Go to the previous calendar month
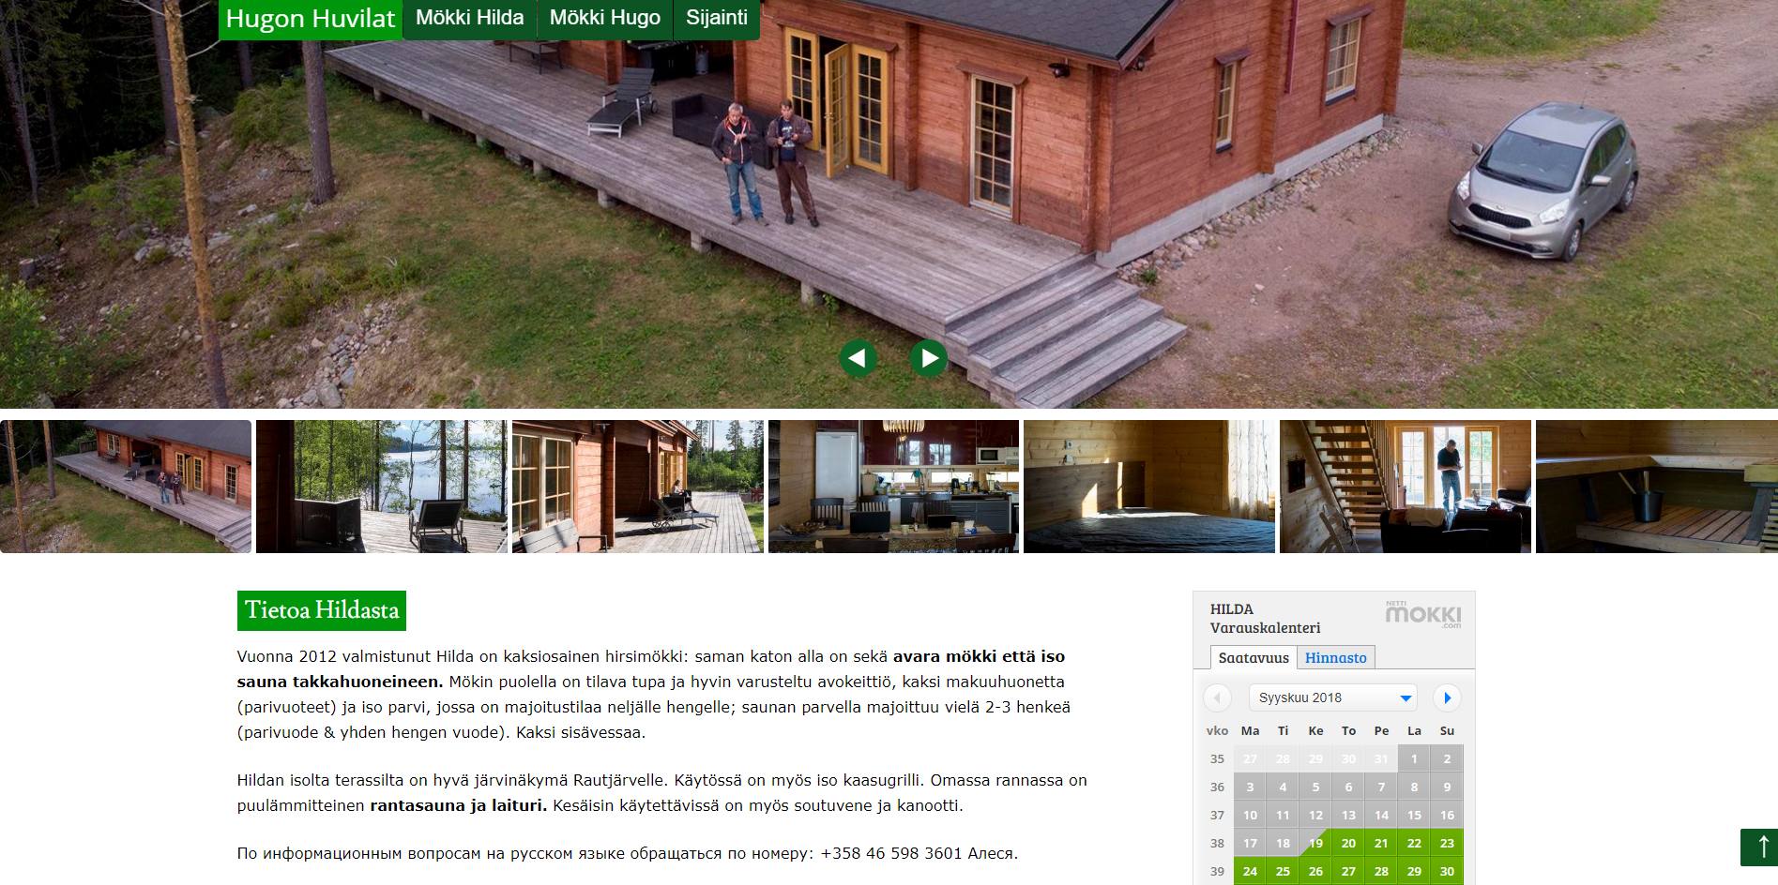This screenshot has width=1778, height=885. click(1217, 697)
